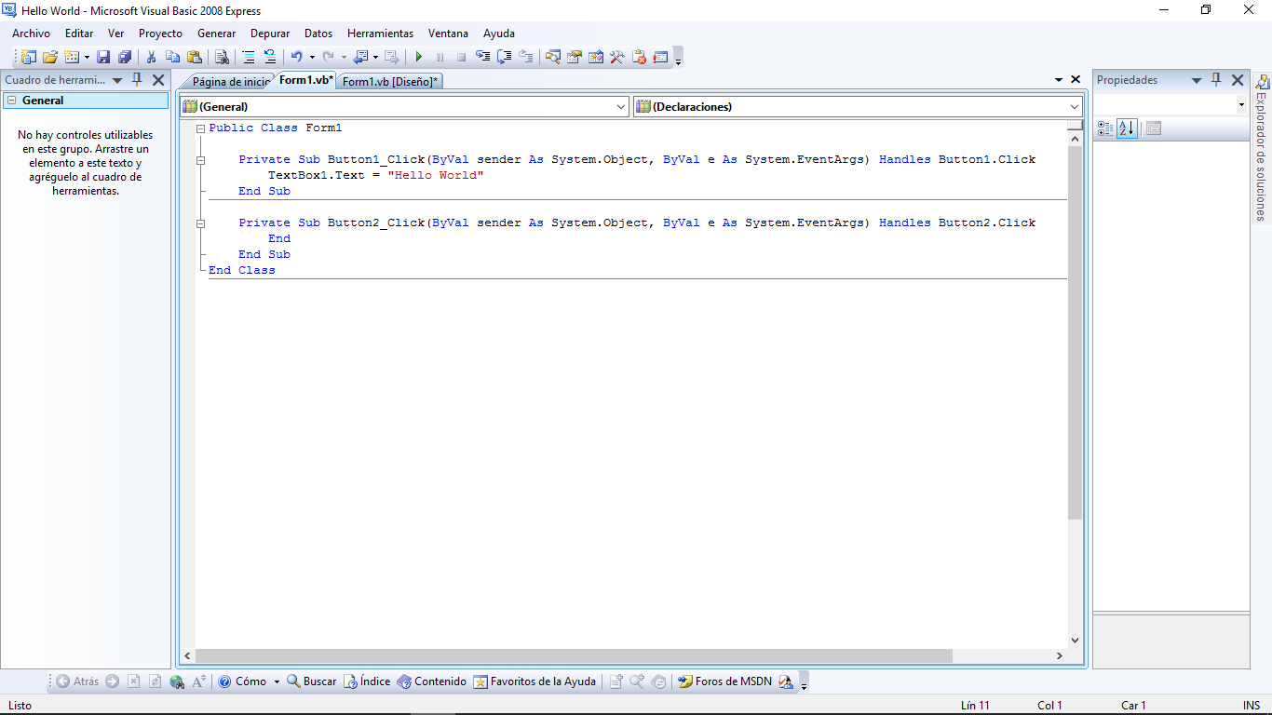Comment out the selected lines icon
Viewport: 1272px width, 715px height.
[249, 57]
